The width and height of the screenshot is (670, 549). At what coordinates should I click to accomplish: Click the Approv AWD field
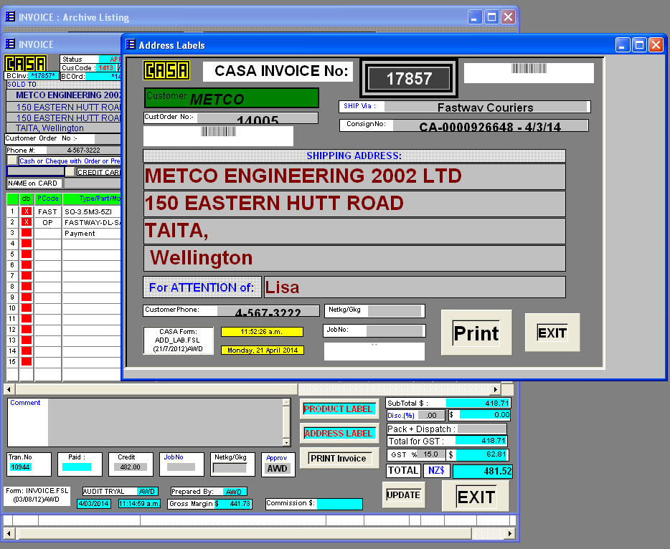(277, 468)
